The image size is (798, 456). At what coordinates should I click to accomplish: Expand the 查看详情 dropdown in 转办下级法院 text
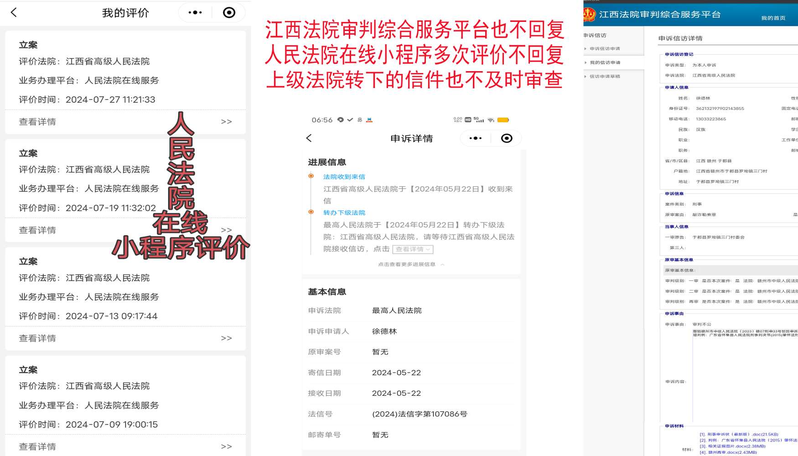tap(413, 249)
